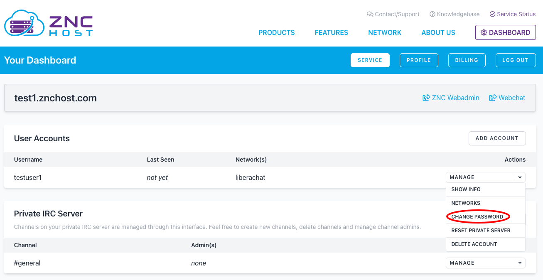Choose Reset Private Server option

481,231
